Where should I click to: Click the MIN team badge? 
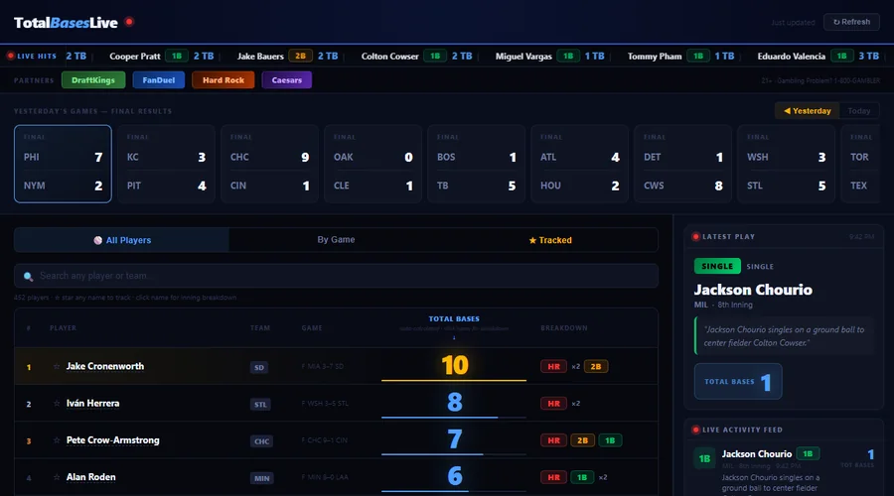coord(261,478)
